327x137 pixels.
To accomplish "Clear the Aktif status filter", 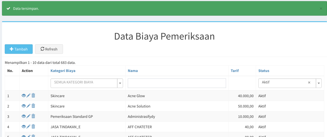I will tap(309, 83).
